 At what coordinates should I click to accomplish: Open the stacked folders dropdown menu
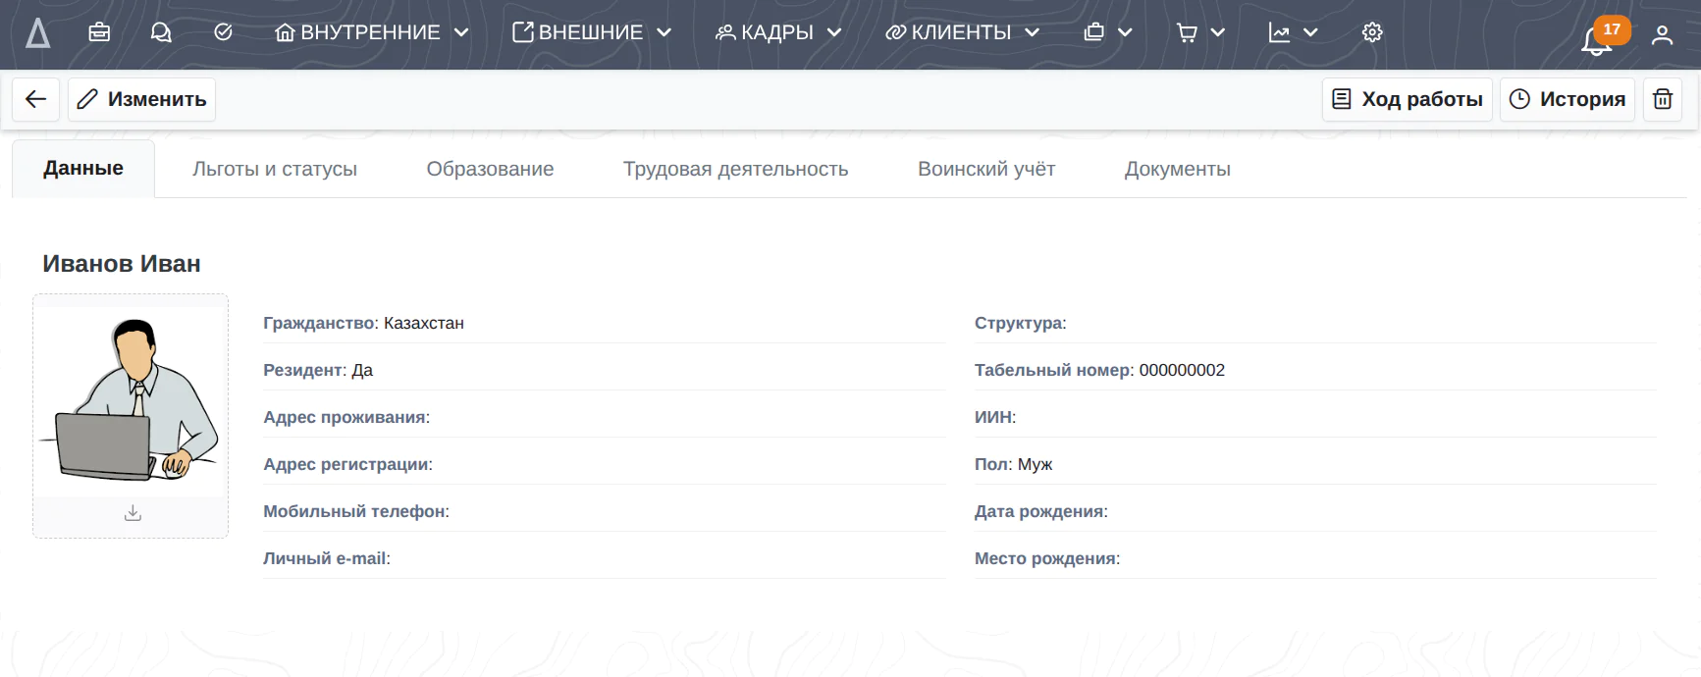tap(1108, 32)
